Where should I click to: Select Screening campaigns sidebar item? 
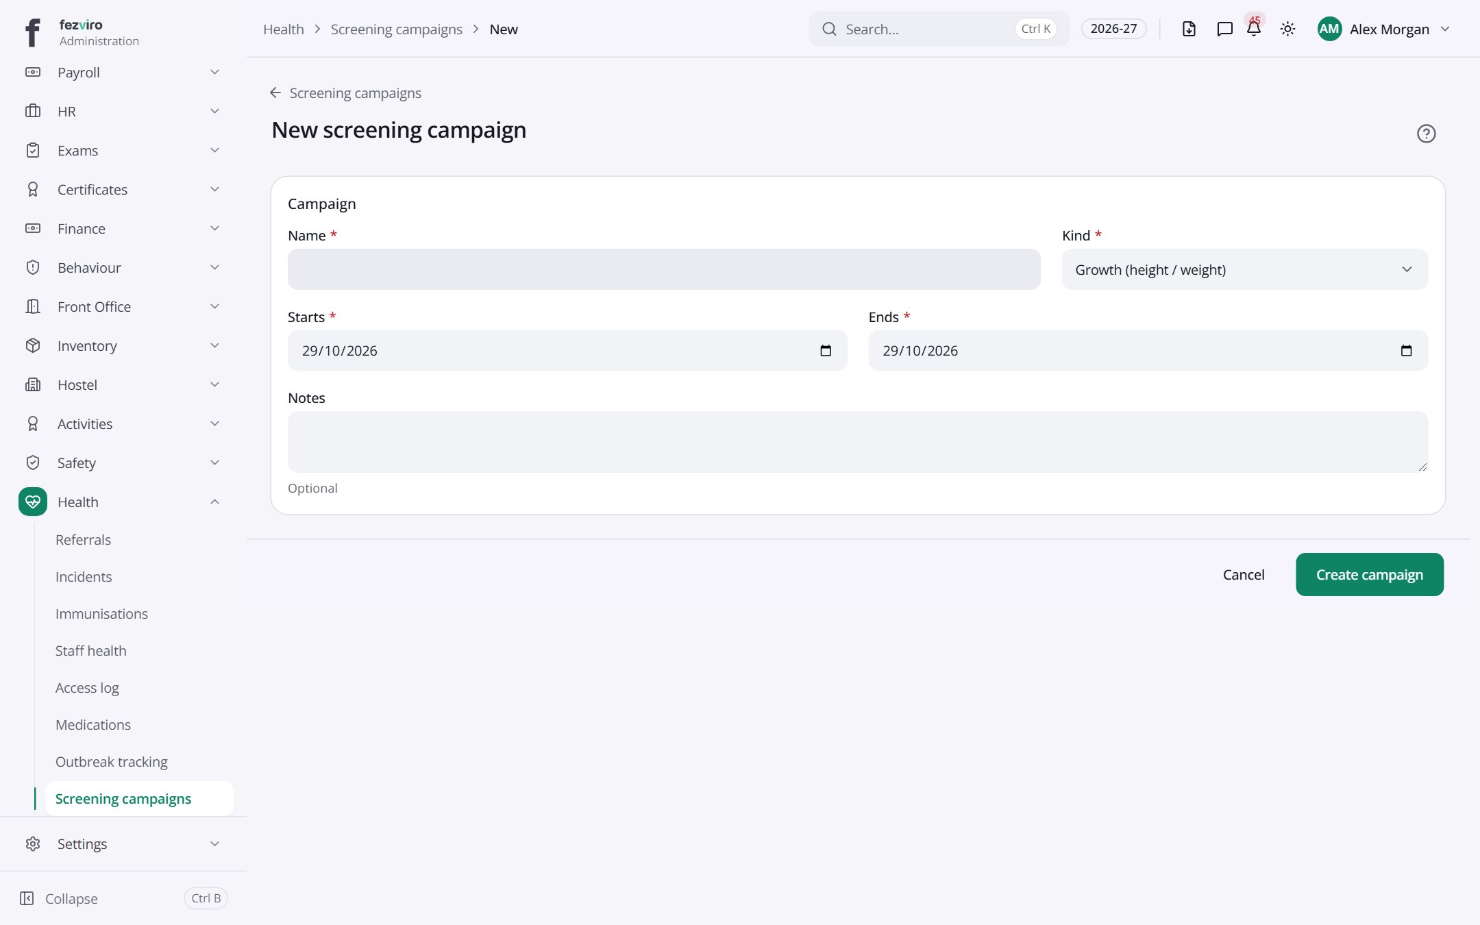(139, 798)
